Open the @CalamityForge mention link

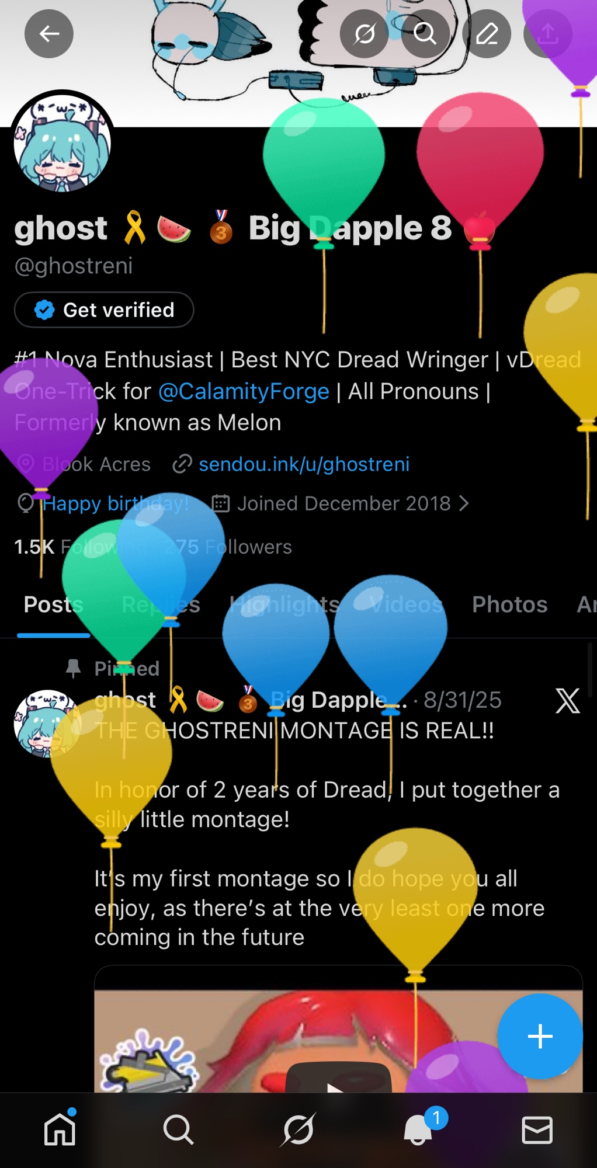pyautogui.click(x=244, y=391)
